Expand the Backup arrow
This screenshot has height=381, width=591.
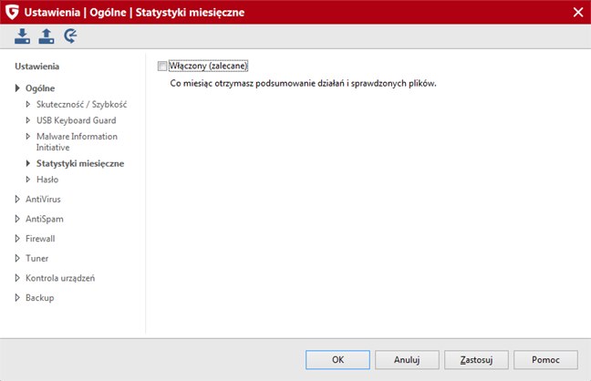point(17,297)
